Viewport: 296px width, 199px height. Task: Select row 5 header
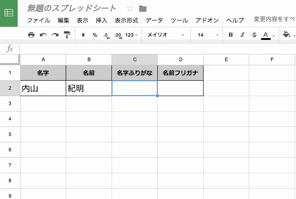click(10, 134)
